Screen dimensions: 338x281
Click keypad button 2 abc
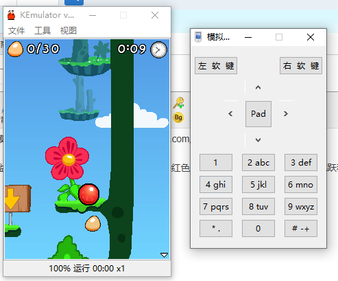pyautogui.click(x=258, y=162)
